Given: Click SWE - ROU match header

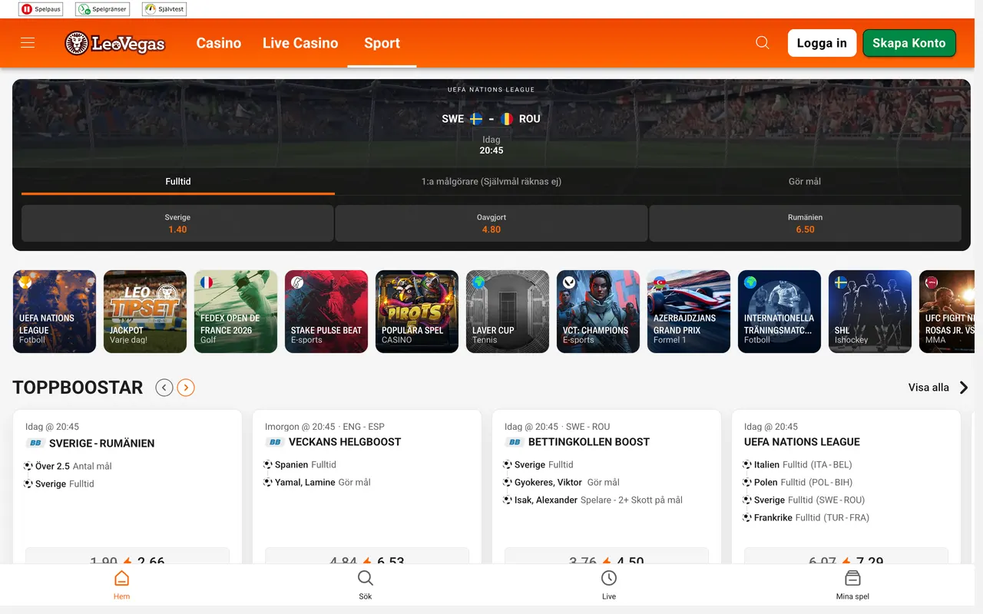Looking at the screenshot, I should click(491, 119).
